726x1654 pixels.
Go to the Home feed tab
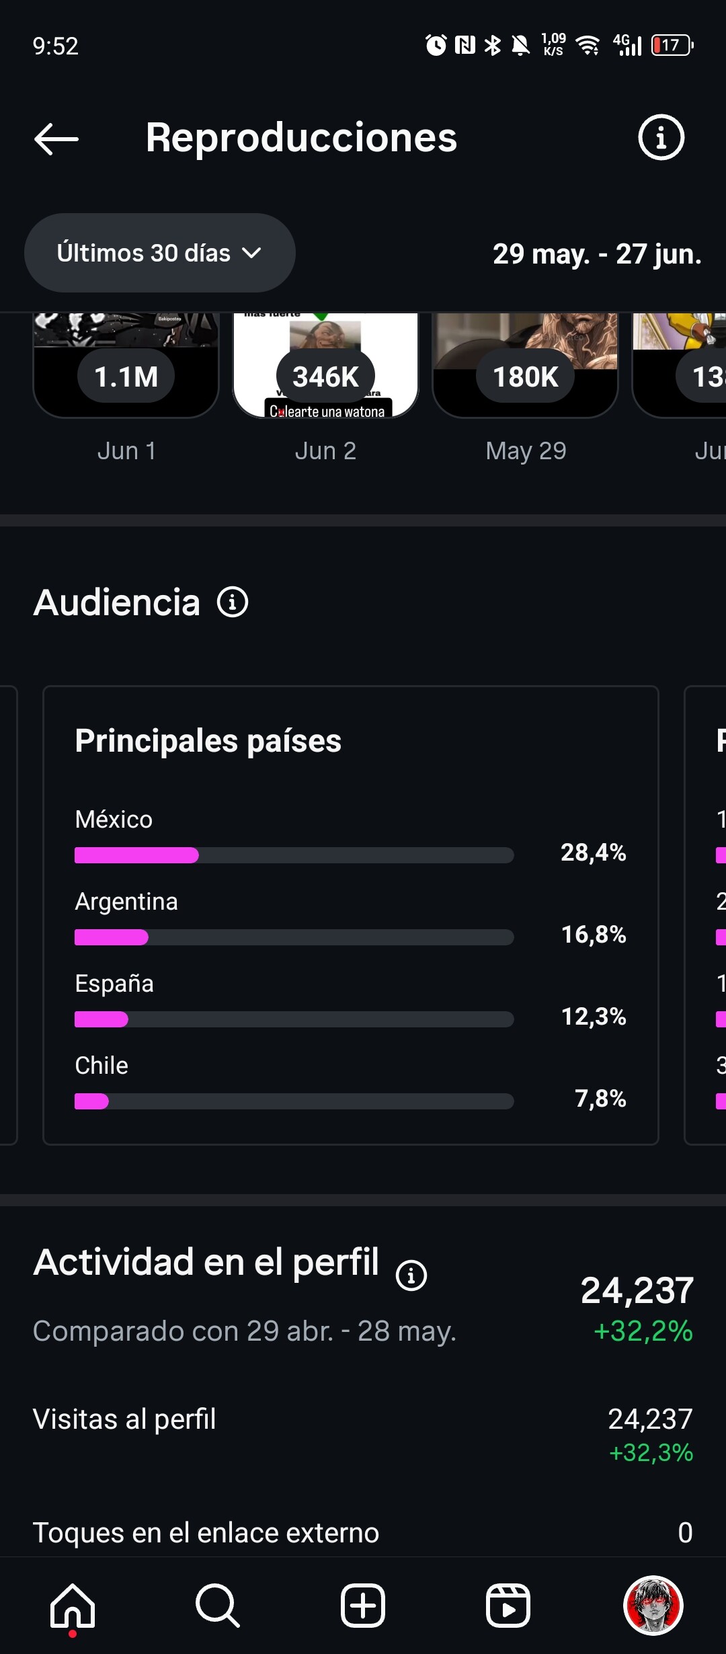(x=73, y=1606)
